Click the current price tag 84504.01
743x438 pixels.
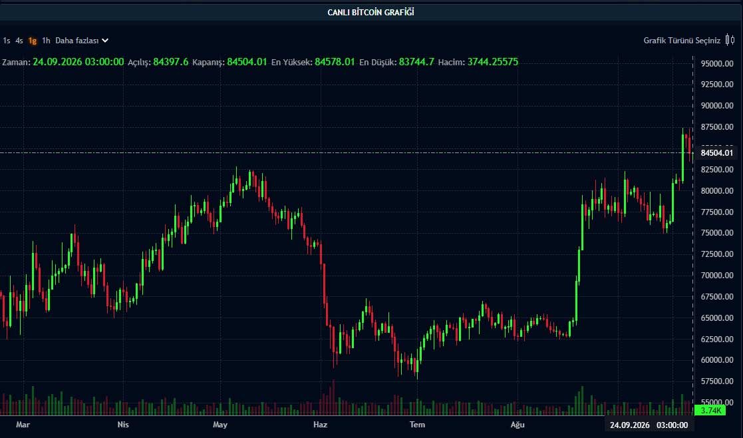pyautogui.click(x=717, y=153)
